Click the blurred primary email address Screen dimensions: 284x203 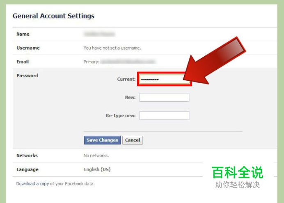pyautogui.click(x=128, y=62)
